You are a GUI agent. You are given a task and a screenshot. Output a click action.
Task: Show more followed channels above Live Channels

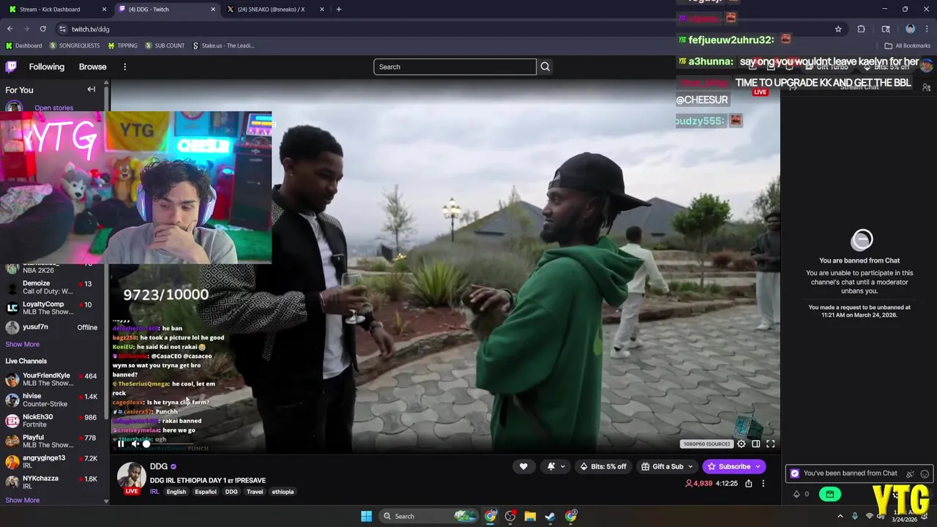23,344
